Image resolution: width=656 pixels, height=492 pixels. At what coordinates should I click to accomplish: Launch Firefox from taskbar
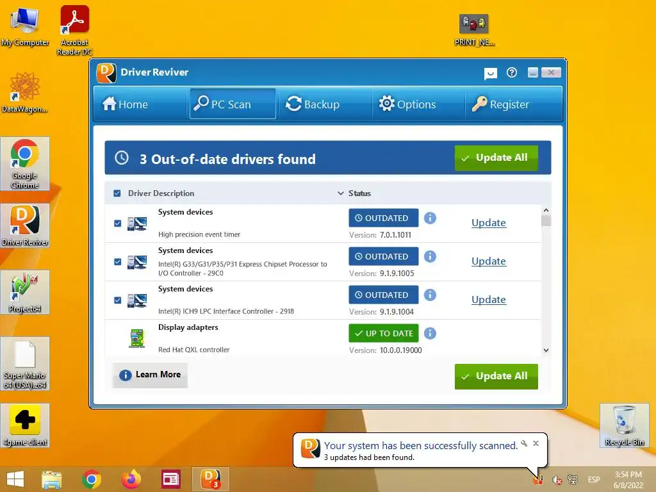tap(131, 479)
